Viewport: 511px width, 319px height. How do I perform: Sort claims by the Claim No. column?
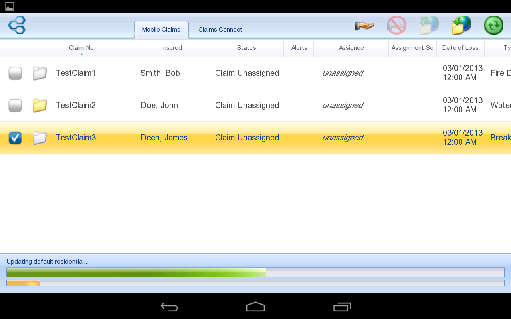click(81, 47)
